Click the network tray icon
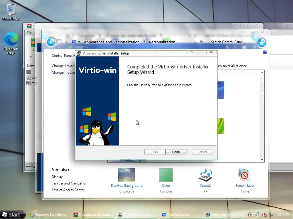Viewport: 293px width, 219px height. [x=271, y=215]
